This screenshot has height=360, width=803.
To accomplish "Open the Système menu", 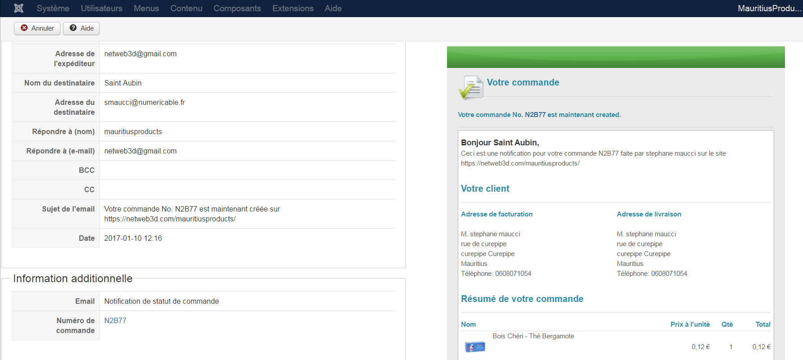I will (x=53, y=8).
